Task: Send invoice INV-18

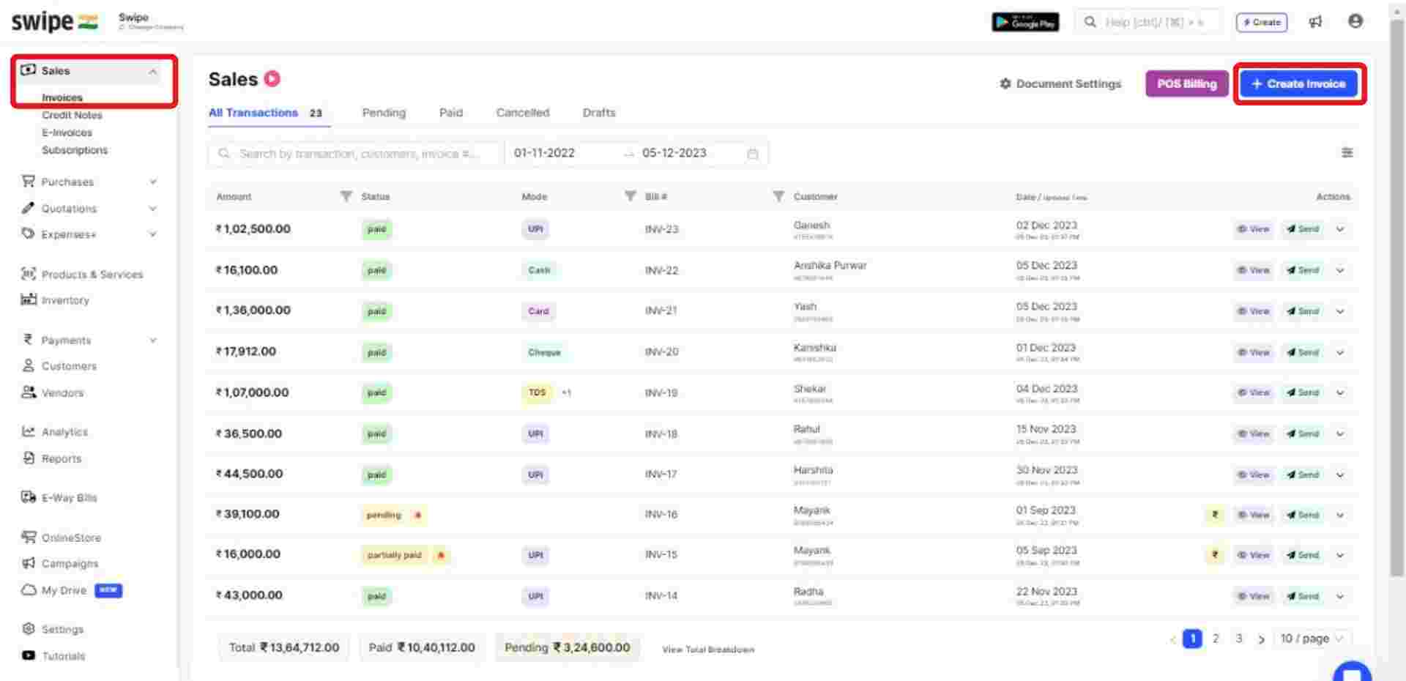Action: [1303, 433]
